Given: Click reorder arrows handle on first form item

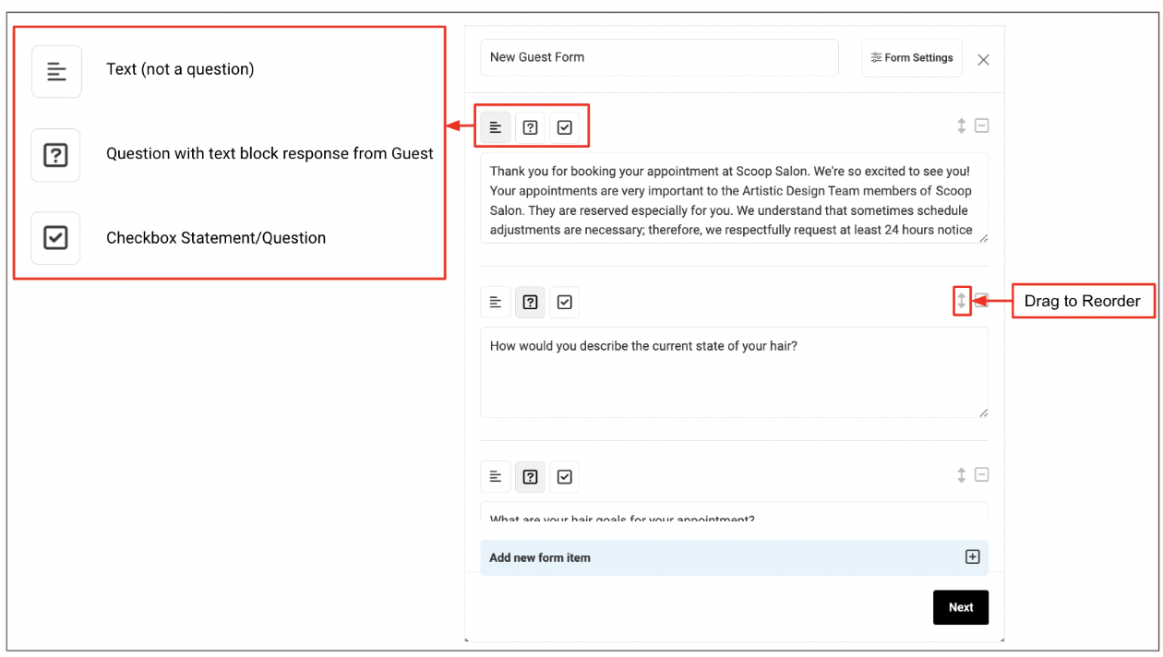Looking at the screenshot, I should tap(962, 125).
